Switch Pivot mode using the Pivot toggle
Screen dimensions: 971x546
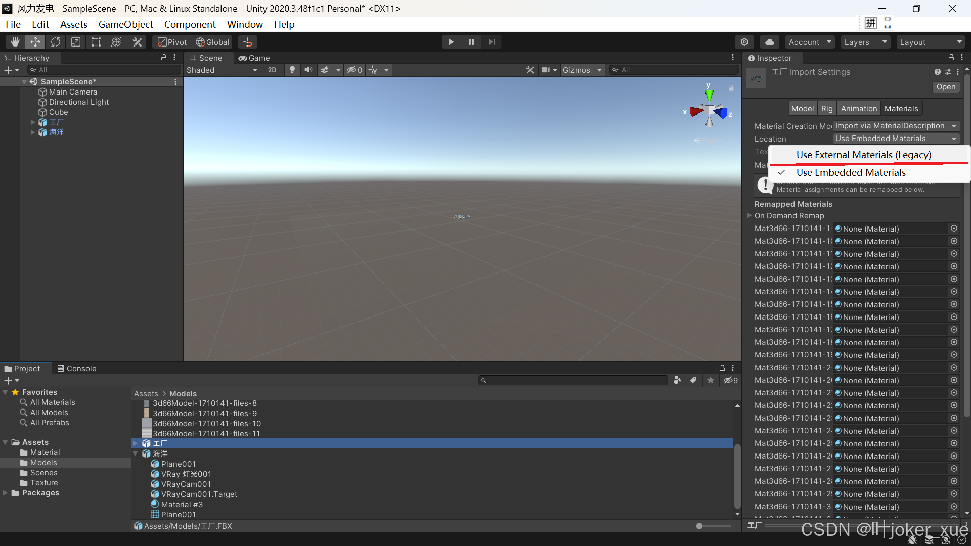171,42
